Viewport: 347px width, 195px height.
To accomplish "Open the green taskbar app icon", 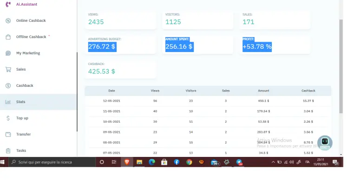I will coord(227,162).
